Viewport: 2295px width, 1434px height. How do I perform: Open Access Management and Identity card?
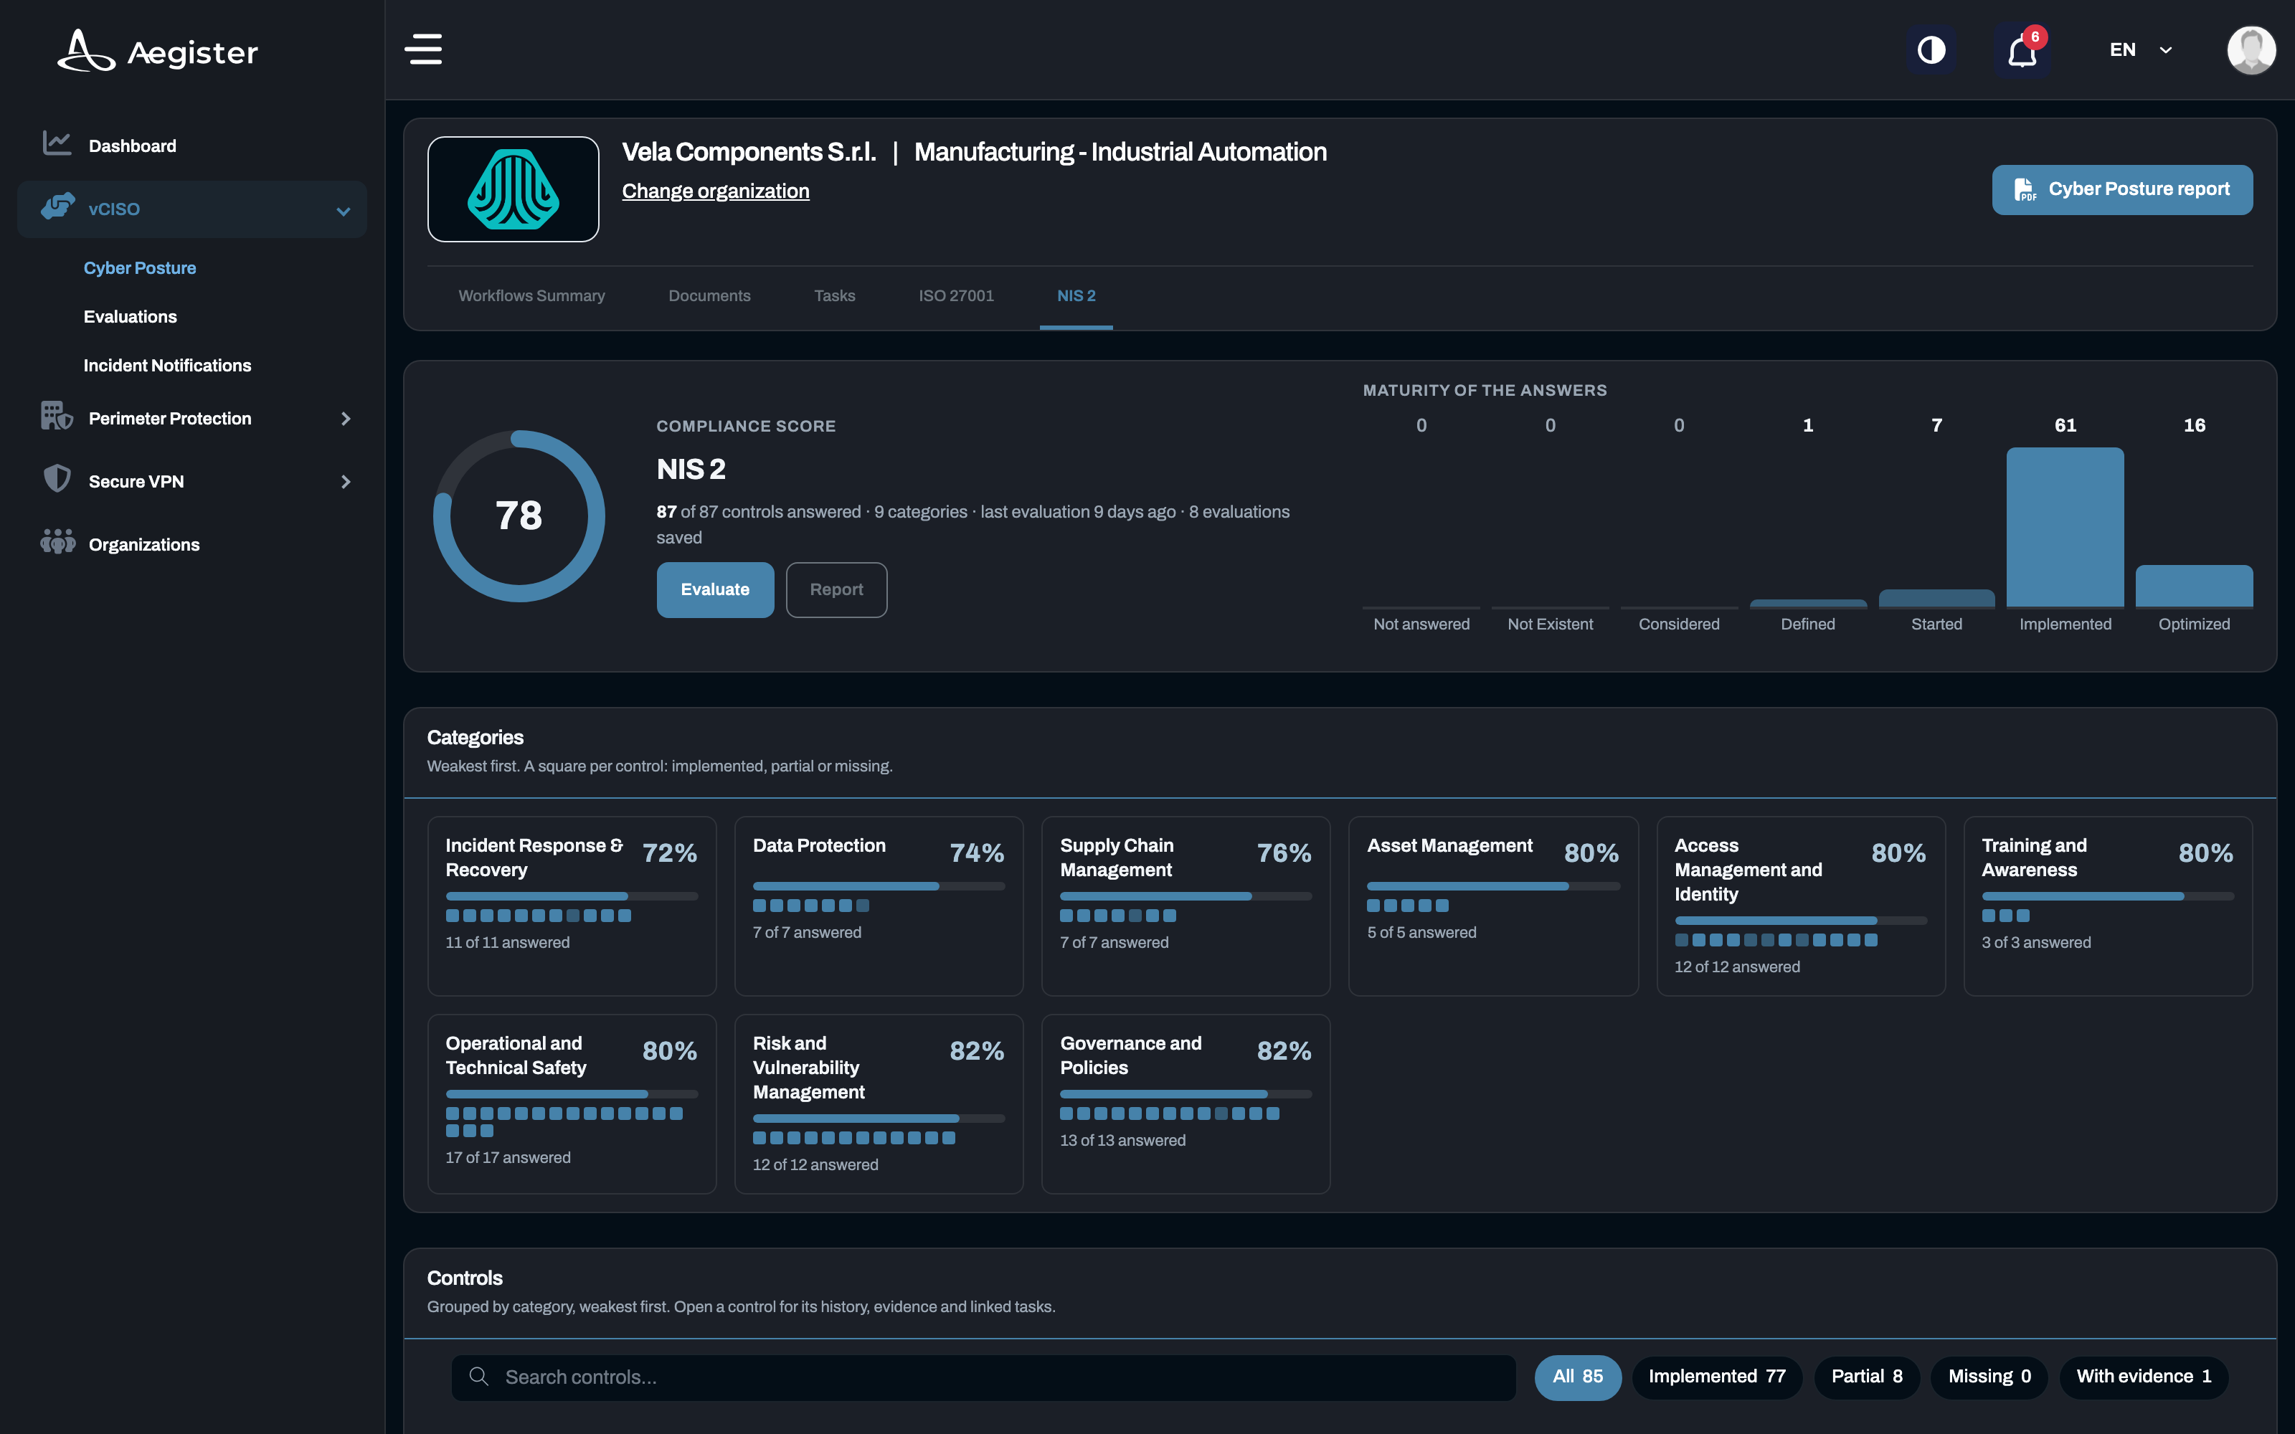tap(1800, 906)
